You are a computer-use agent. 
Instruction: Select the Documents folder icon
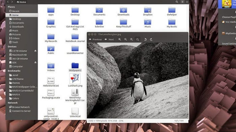coord(99,11)
